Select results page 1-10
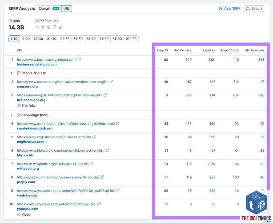 pyautogui.click(x=14, y=39)
